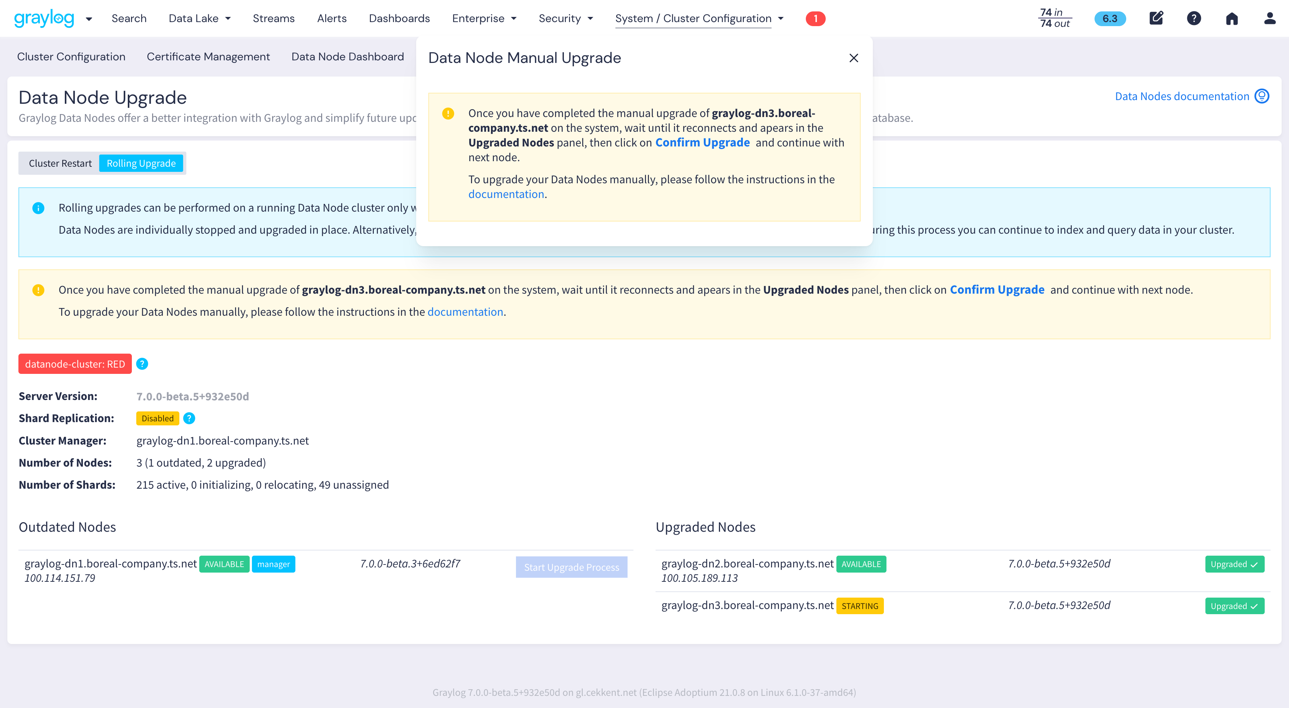Select the Rolling Upgrade option
This screenshot has height=708, width=1289.
point(141,163)
